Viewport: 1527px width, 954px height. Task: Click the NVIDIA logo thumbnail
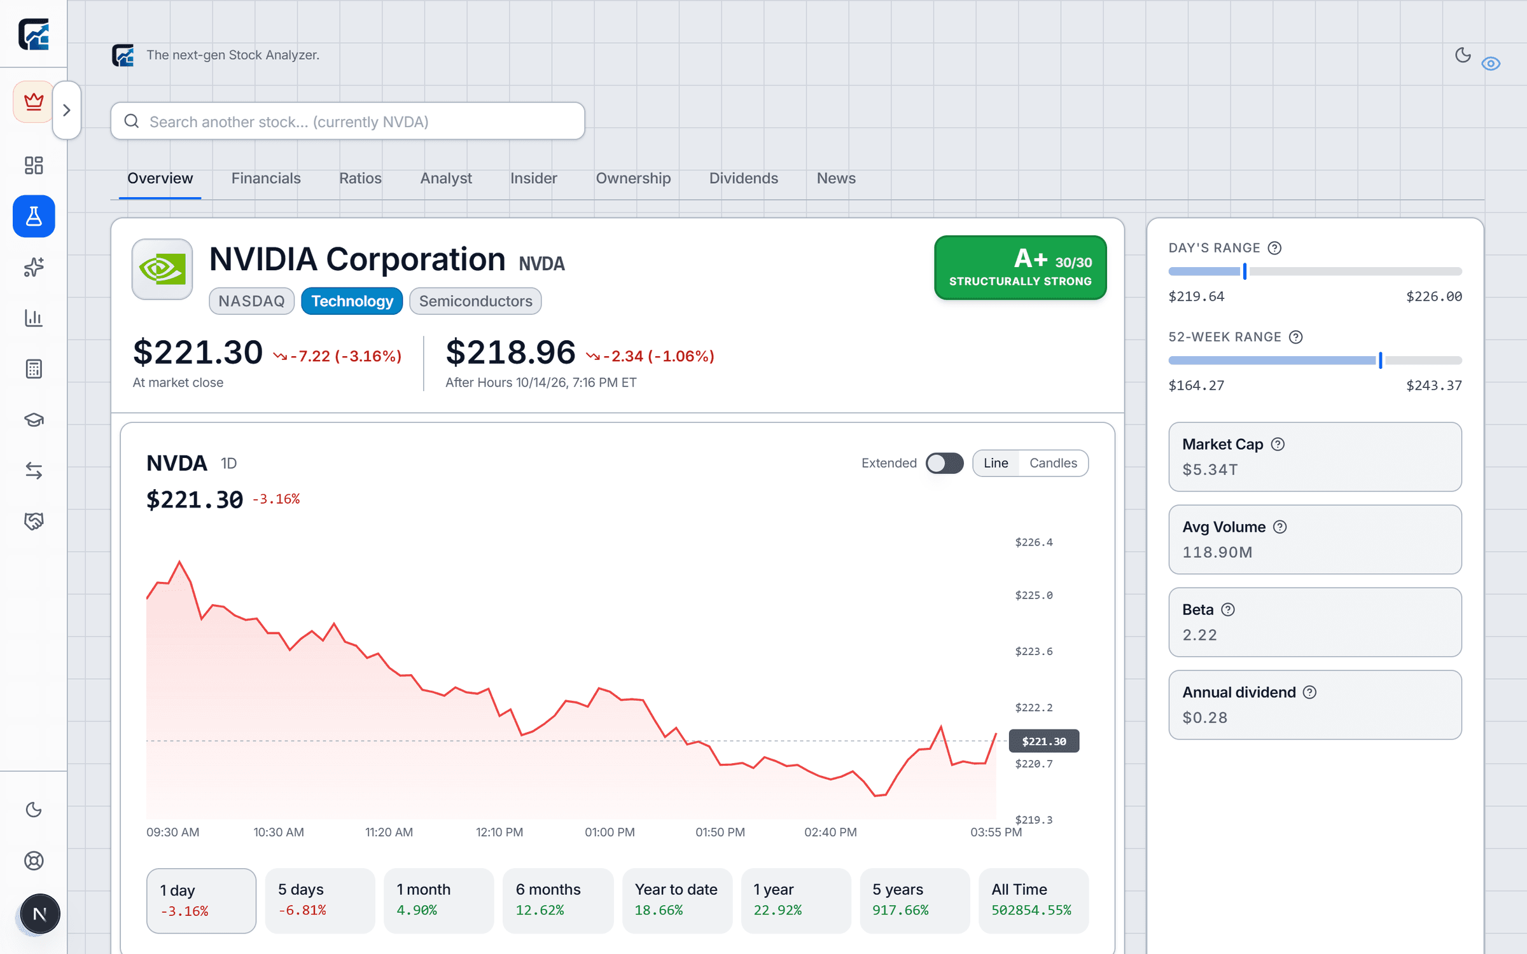[162, 269]
